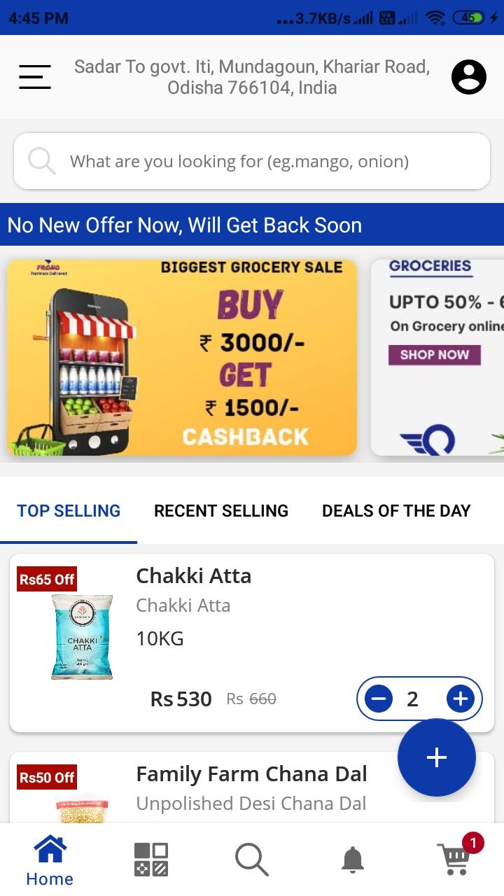Tap the blue floating plus button
Viewport: 504px width, 896px height.
tap(437, 757)
